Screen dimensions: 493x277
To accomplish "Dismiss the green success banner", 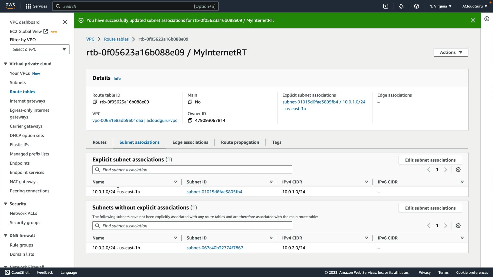I will coord(473,20).
